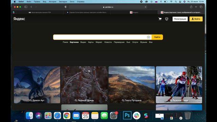Click the camera image-search icon in the search bar
This screenshot has height=122, width=217.
coord(149,37)
